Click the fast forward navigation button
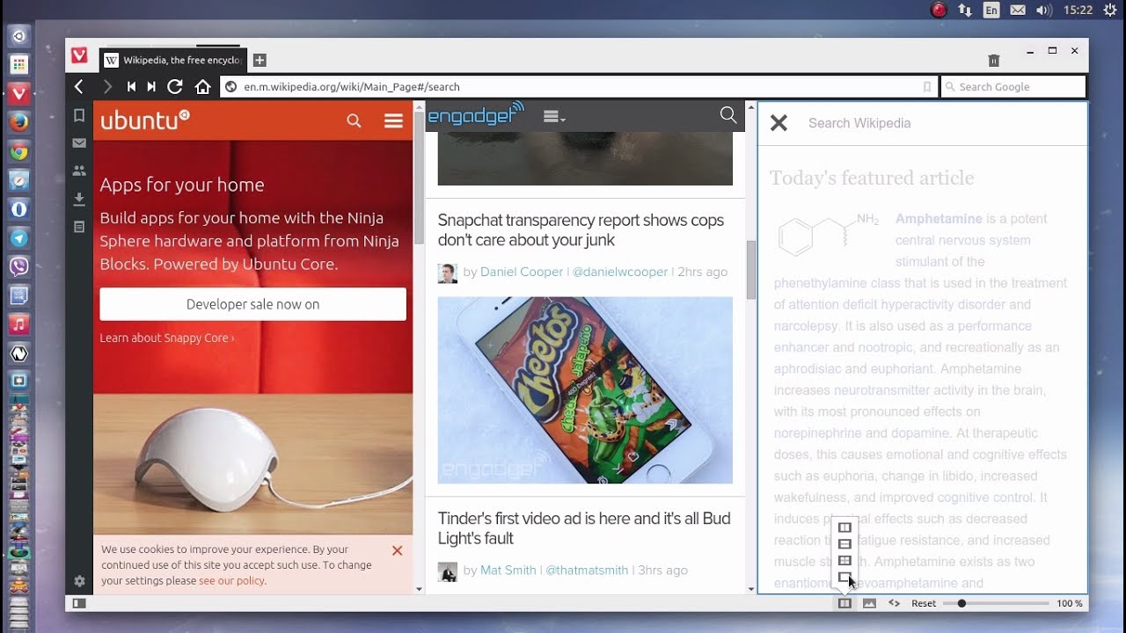 coord(151,86)
